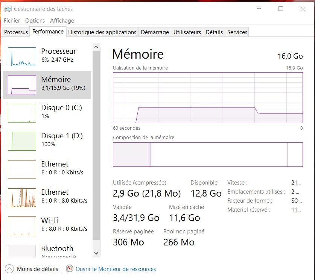The height and width of the screenshot is (280, 315).
Task: Click the '6% 2,47 GHz' processor text
Action: 58,59
